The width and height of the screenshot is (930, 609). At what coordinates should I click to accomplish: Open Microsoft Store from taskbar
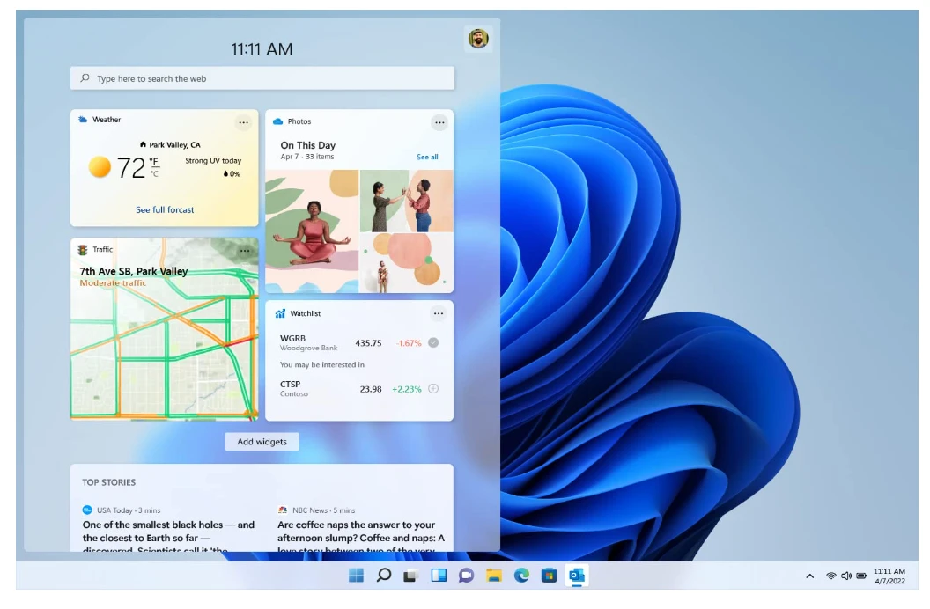click(x=549, y=576)
